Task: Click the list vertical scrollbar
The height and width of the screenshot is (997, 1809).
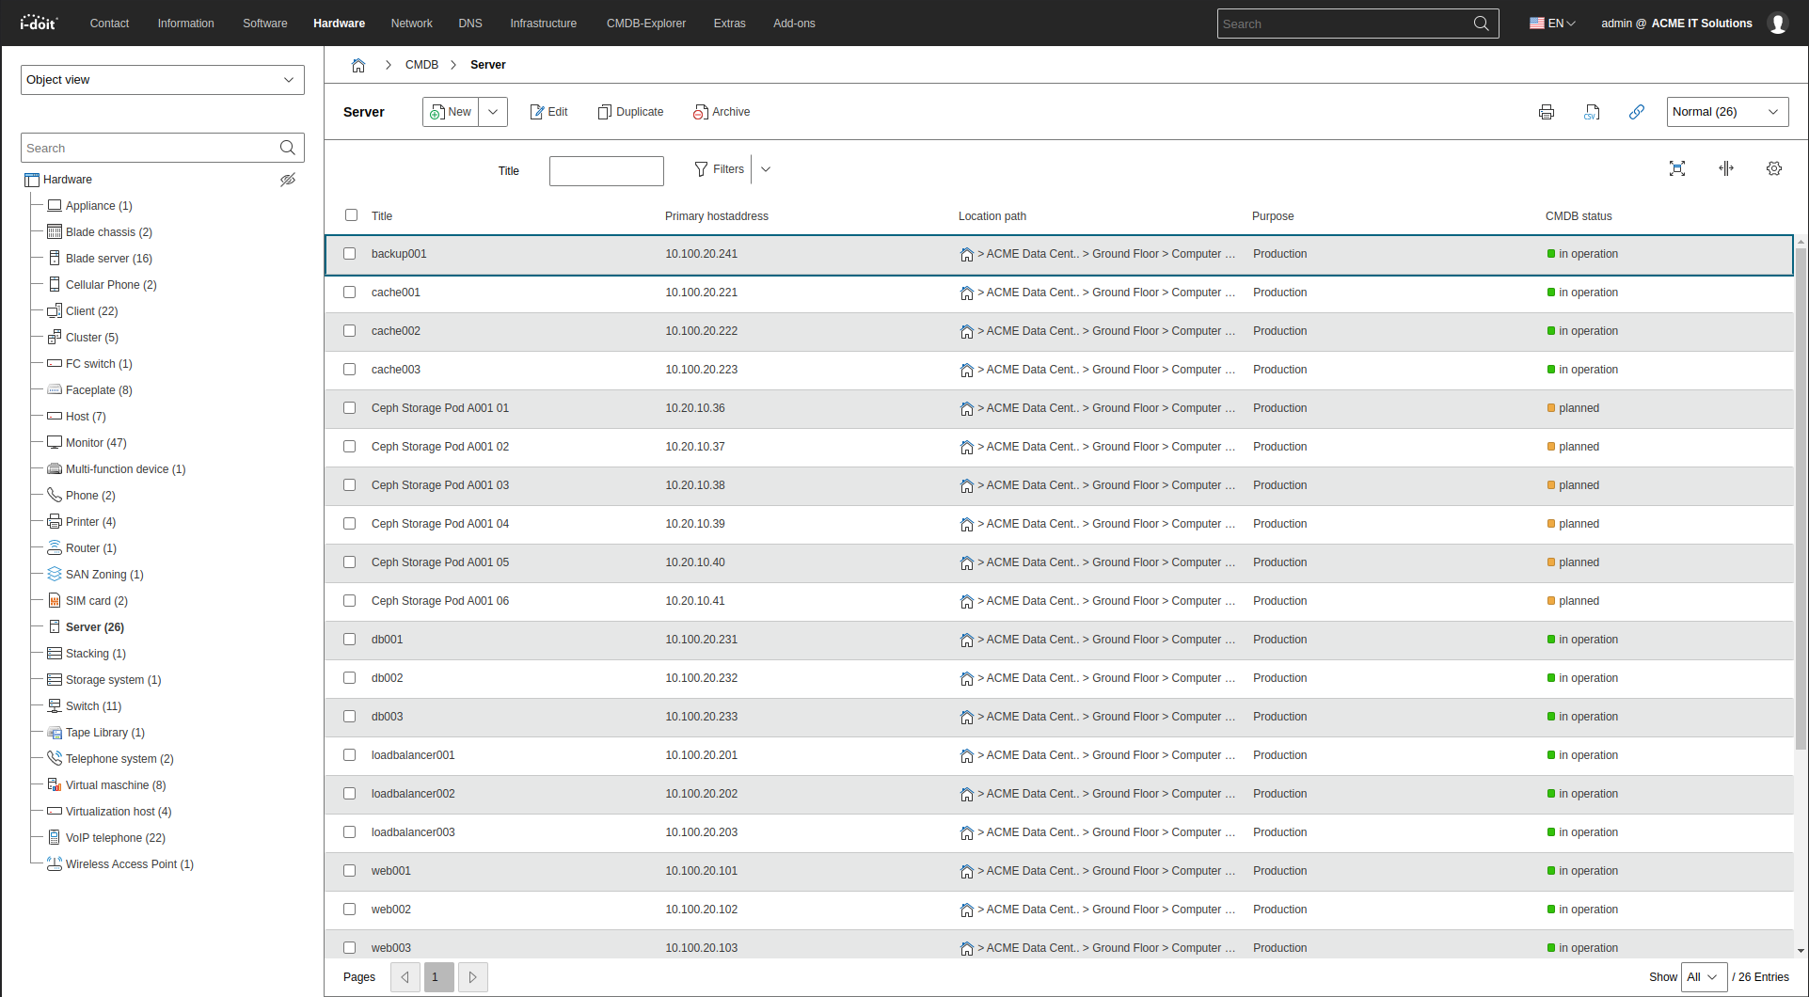Action: (x=1801, y=498)
